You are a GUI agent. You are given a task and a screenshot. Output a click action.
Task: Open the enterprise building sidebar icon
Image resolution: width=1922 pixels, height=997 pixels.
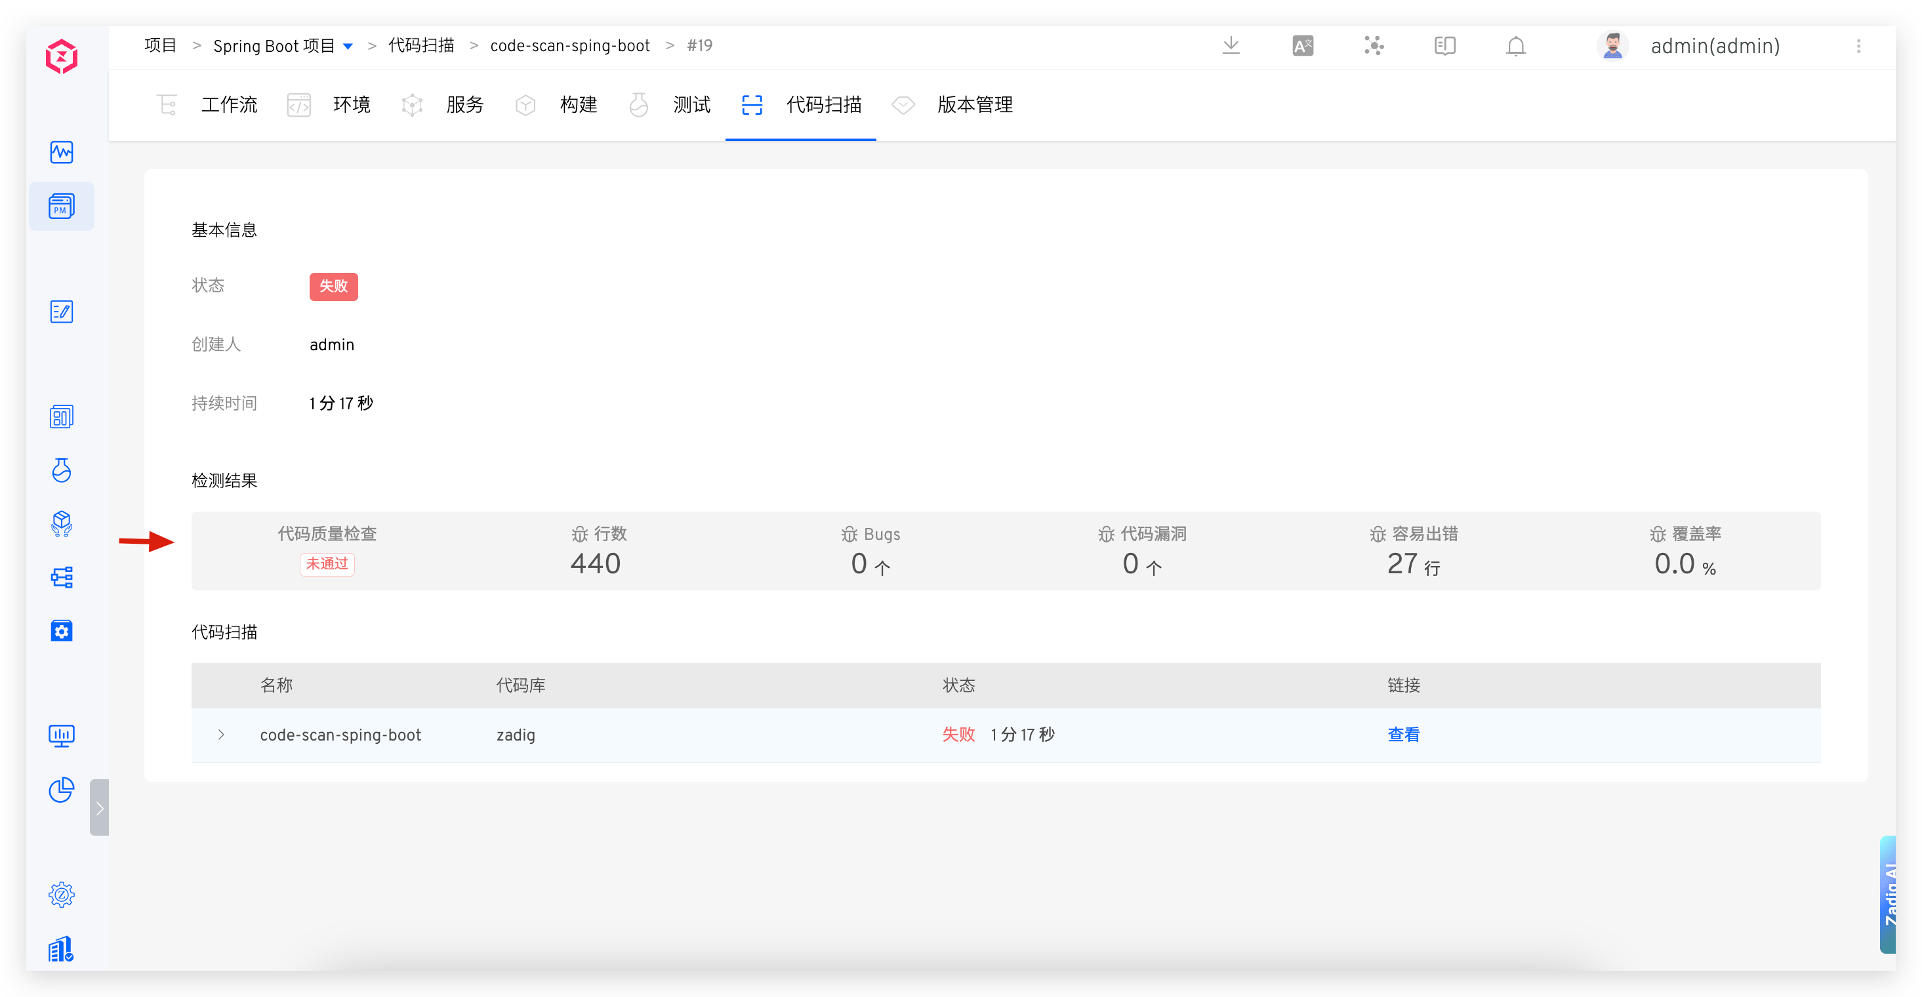(x=61, y=949)
